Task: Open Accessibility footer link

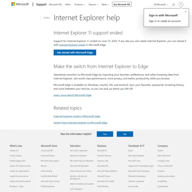Action: click(162, 181)
